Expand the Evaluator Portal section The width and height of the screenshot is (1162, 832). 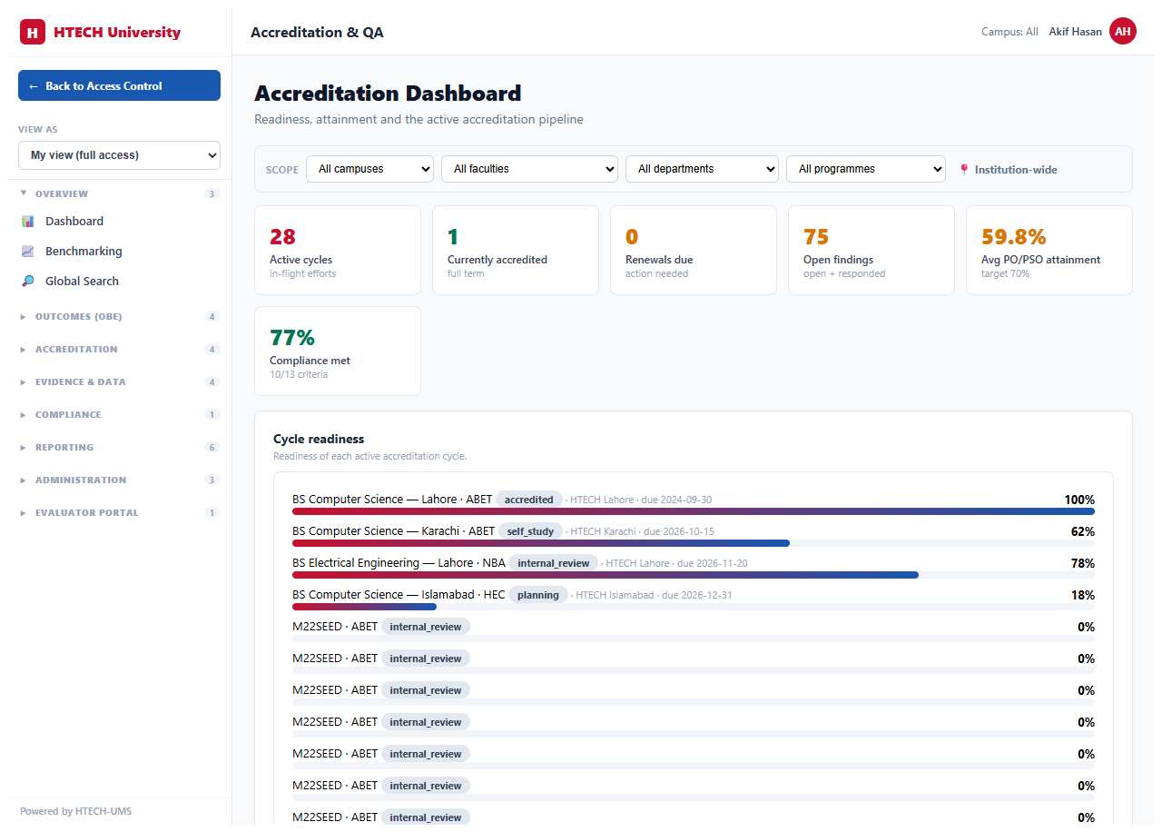point(119,512)
